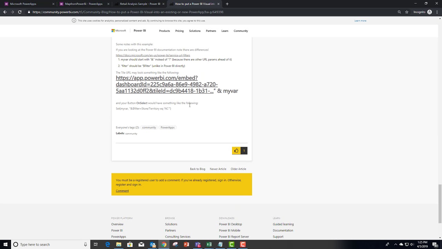This screenshot has width=442, height=249.
Task: Show hidden system tray icons
Action: (x=396, y=245)
